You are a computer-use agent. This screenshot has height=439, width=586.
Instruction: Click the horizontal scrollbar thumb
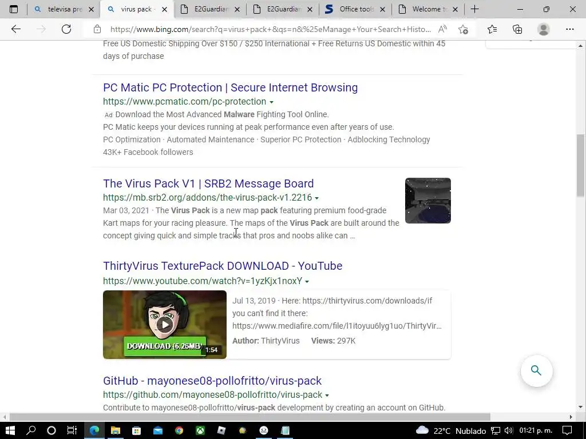pyautogui.click(x=250, y=417)
